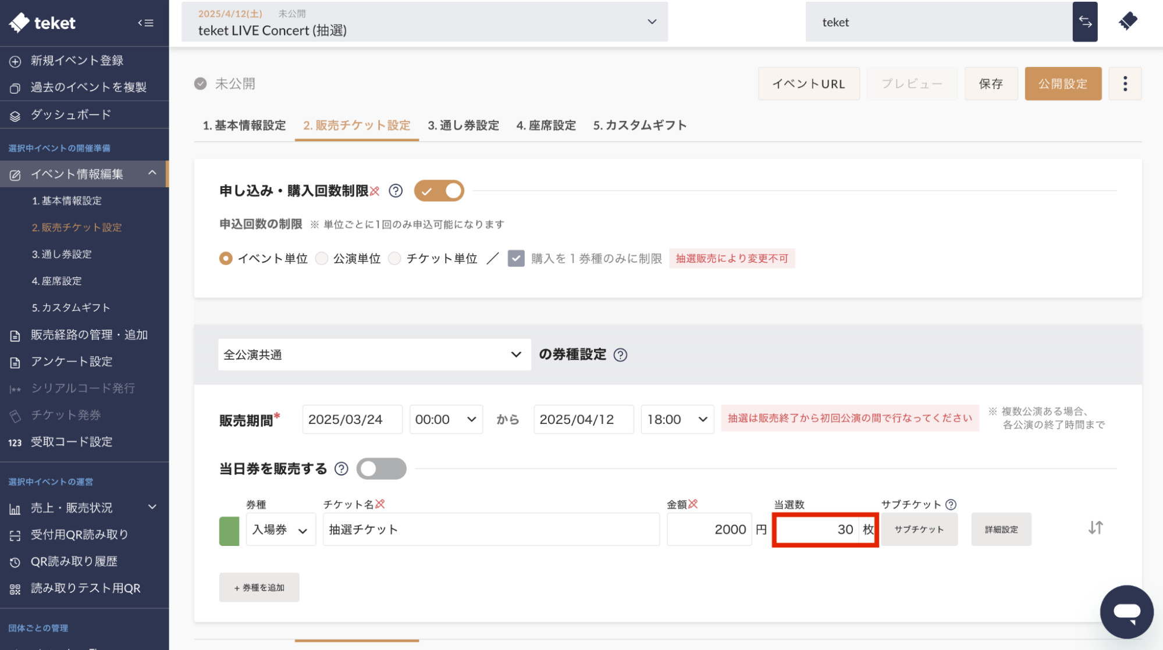Select the 公演単位 radio button
1163x650 pixels.
[321, 258]
